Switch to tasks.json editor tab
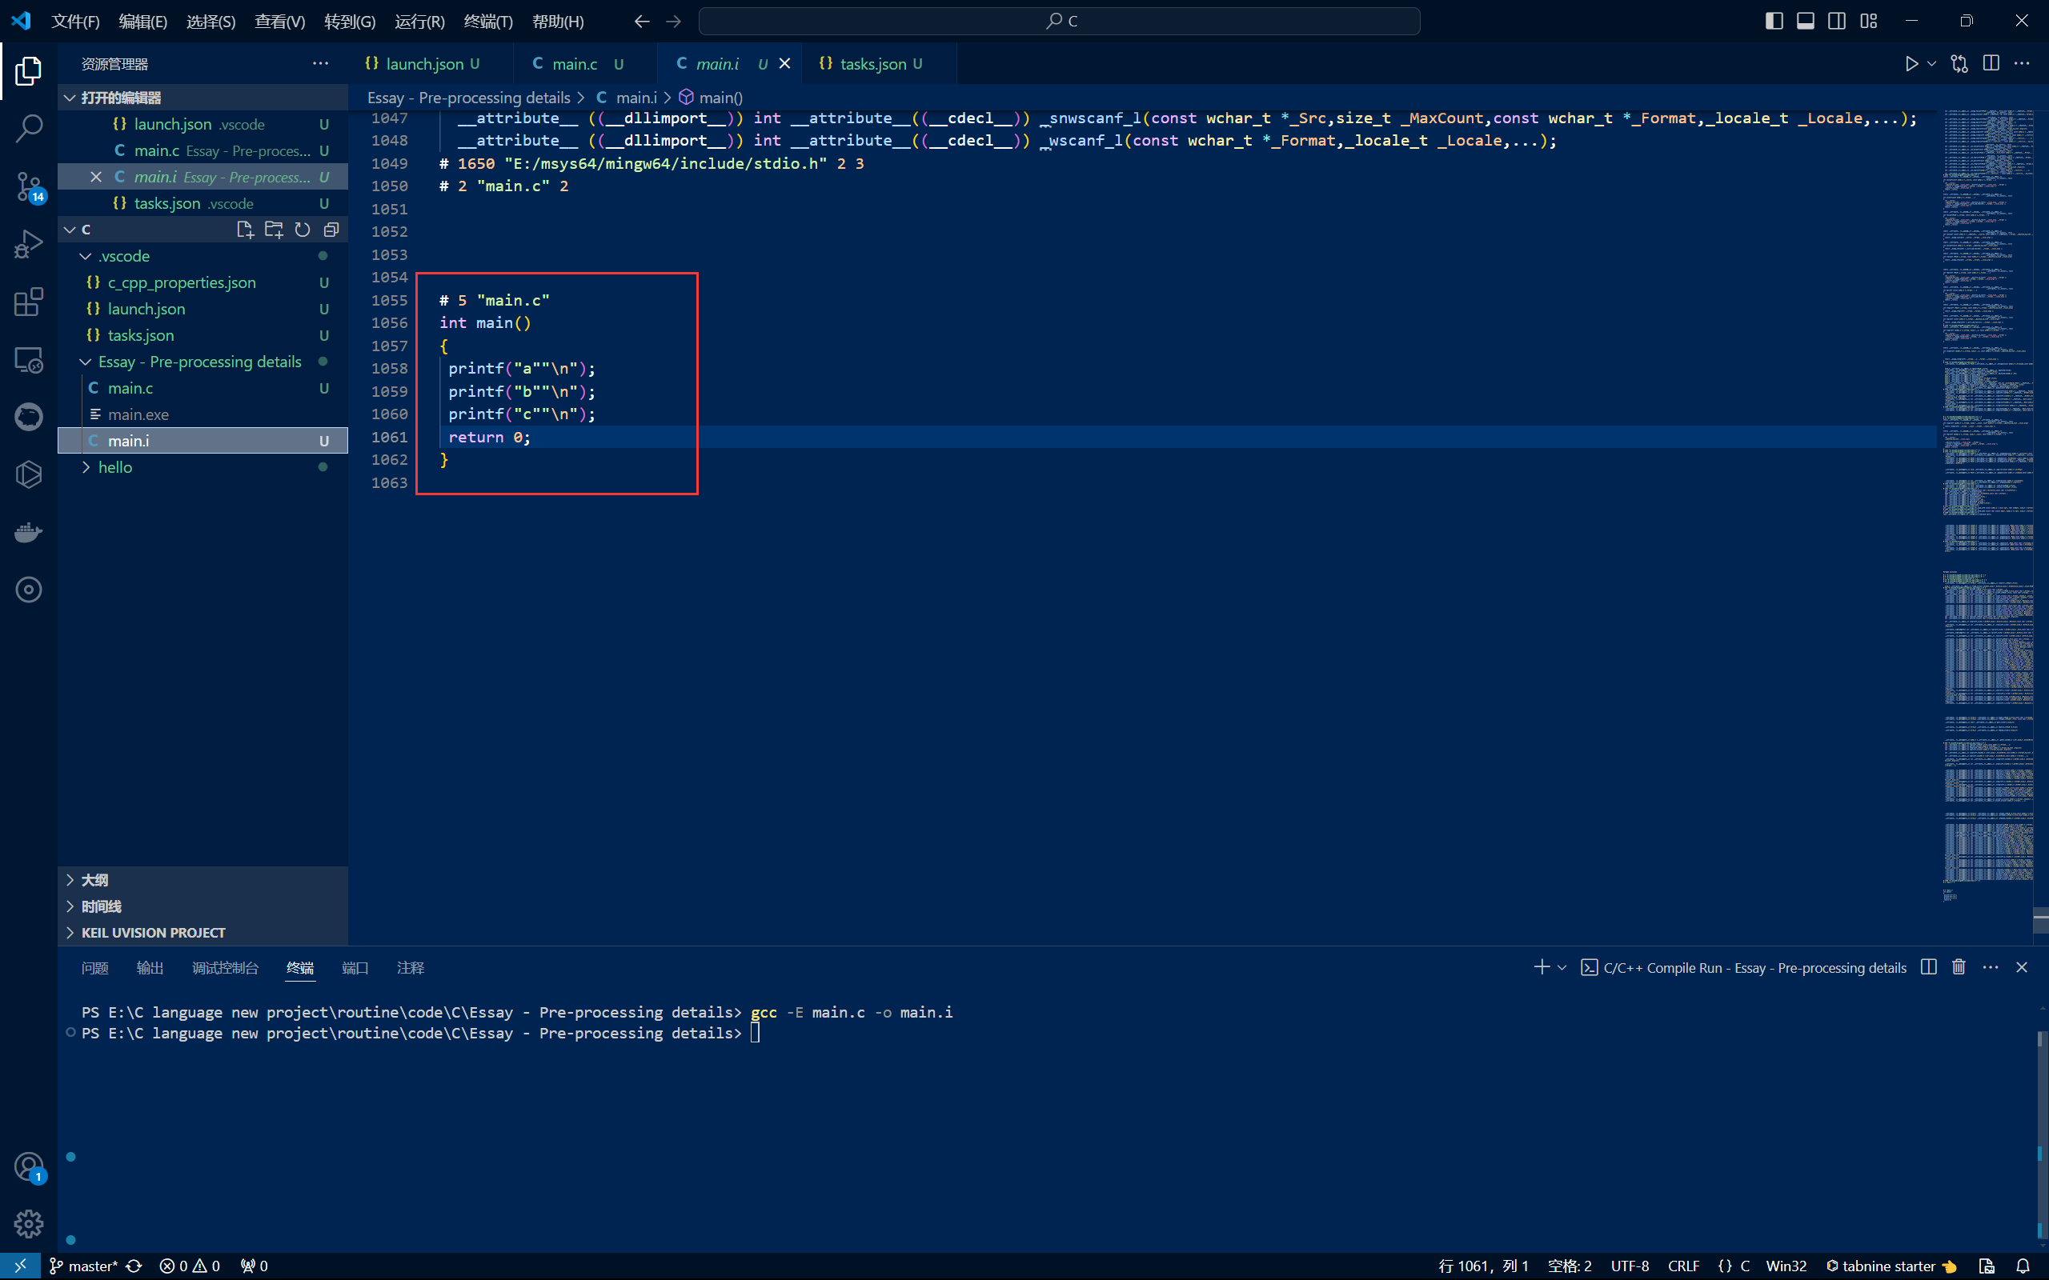This screenshot has height=1280, width=2049. (x=879, y=63)
